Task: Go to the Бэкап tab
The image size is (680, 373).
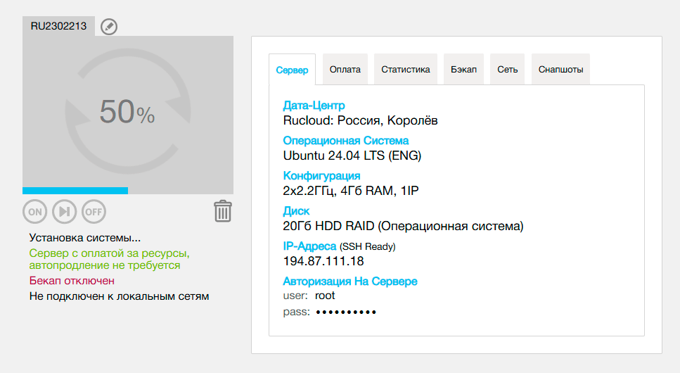Action: (x=463, y=70)
